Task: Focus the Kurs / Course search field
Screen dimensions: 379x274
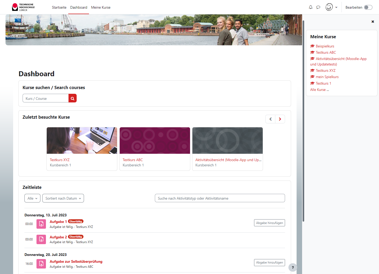Action: coord(46,98)
